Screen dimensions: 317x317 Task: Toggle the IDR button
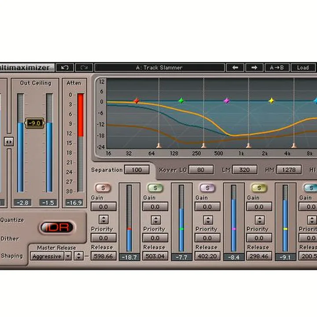pyautogui.click(x=57, y=228)
